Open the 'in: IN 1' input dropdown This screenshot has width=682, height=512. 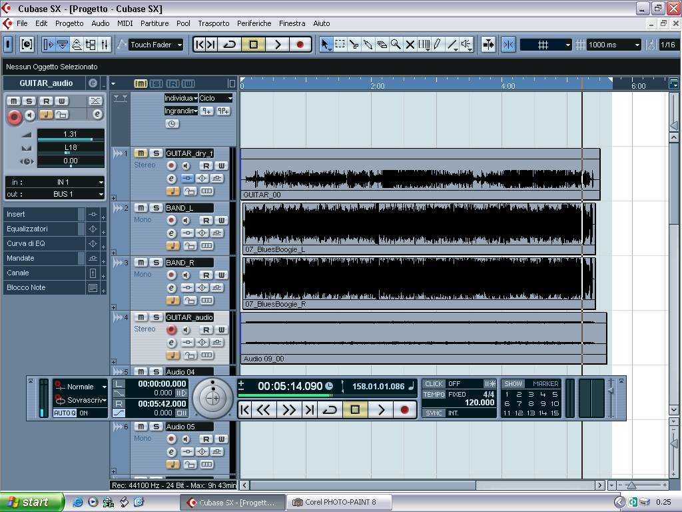click(63, 182)
